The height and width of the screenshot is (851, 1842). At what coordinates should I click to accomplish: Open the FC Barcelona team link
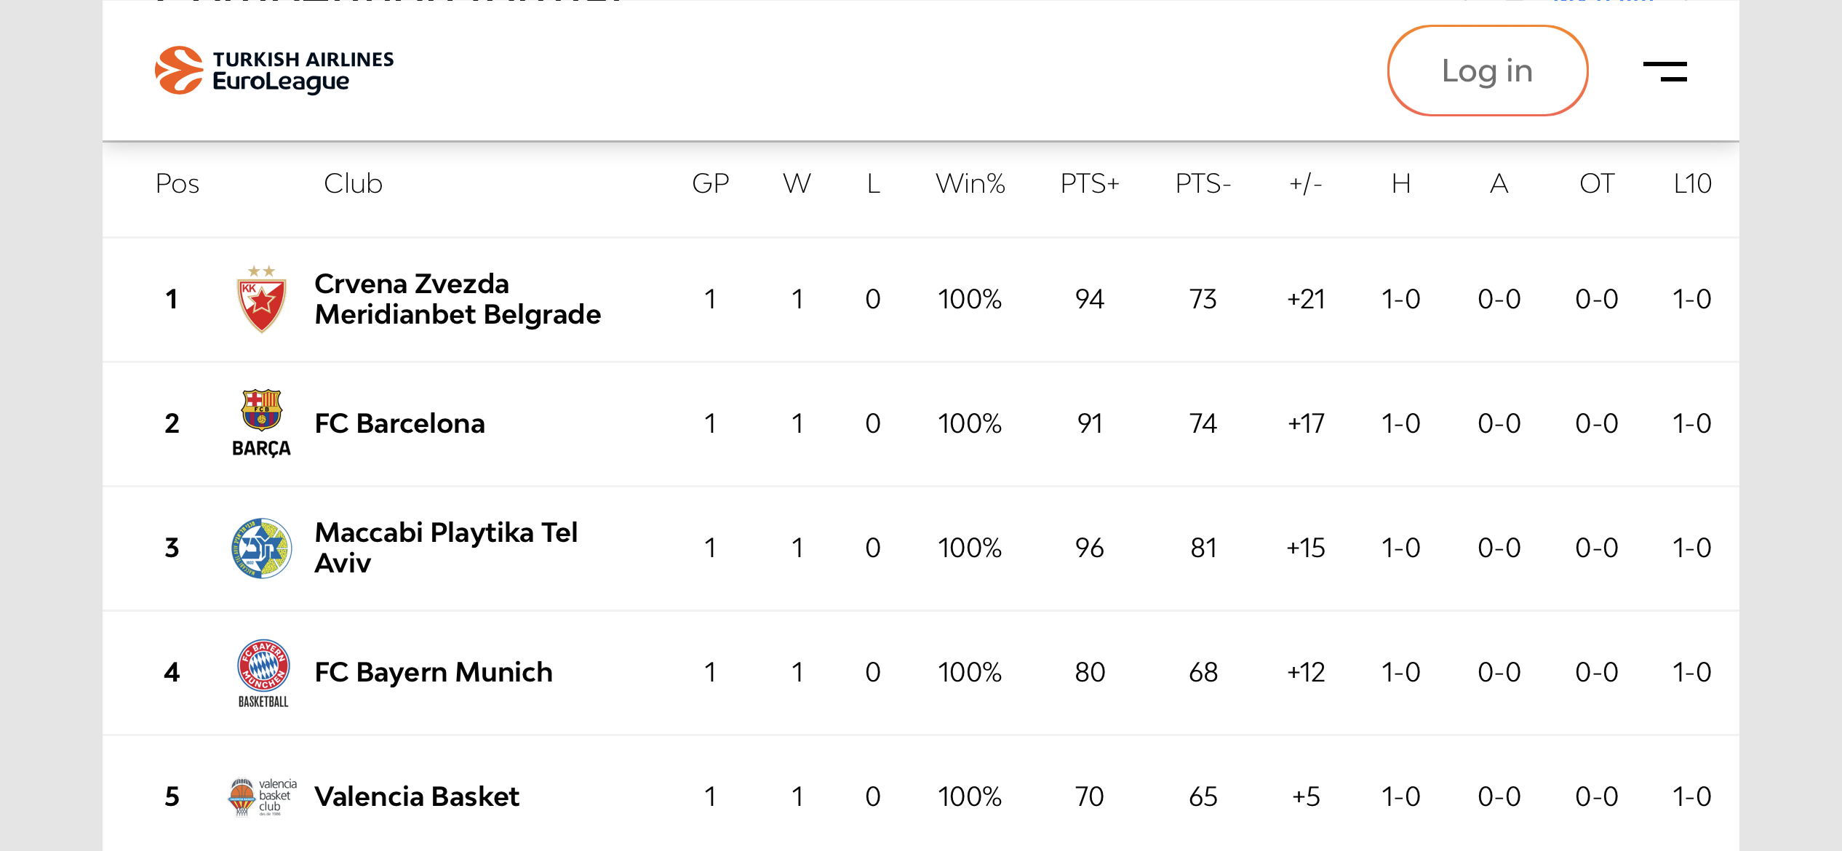point(399,423)
